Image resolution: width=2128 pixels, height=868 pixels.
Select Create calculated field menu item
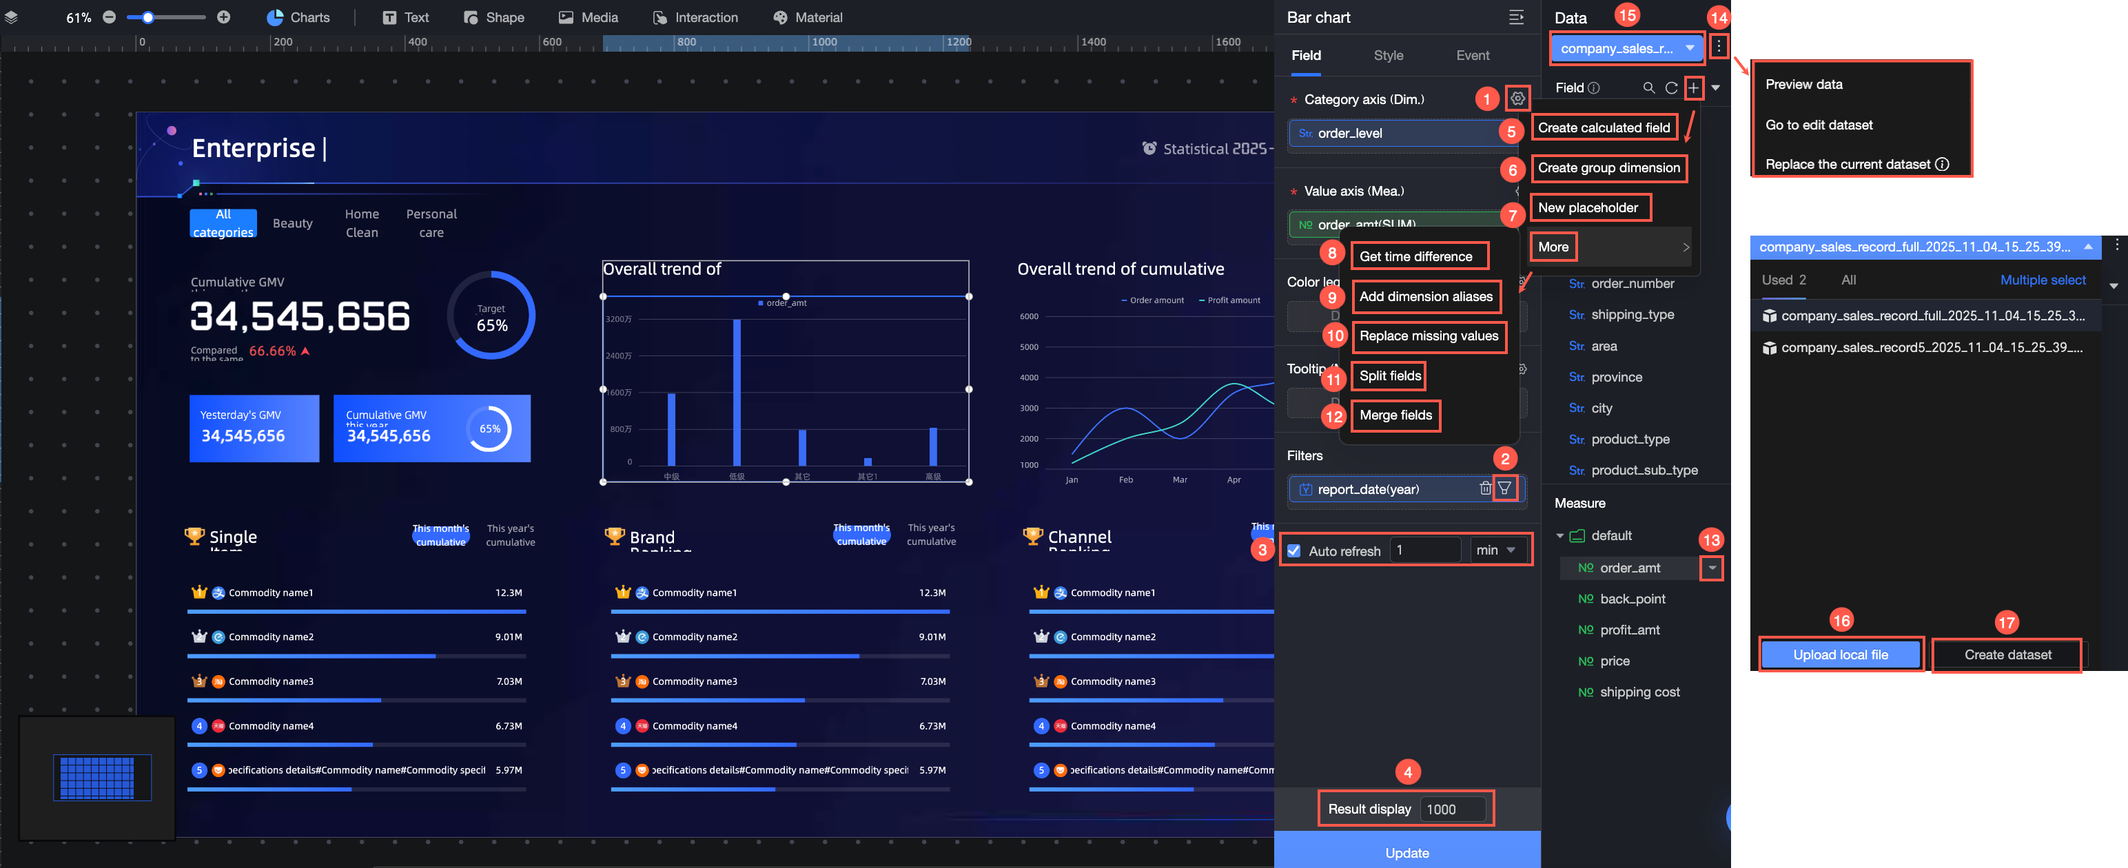tap(1604, 127)
